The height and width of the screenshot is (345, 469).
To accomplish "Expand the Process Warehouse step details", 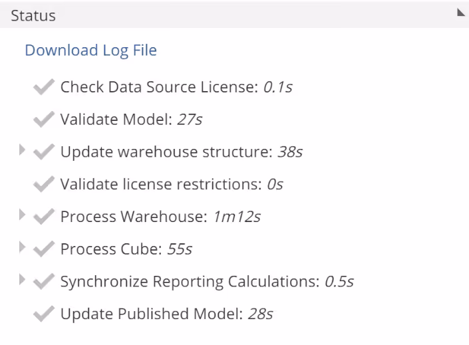I will pyautogui.click(x=23, y=215).
